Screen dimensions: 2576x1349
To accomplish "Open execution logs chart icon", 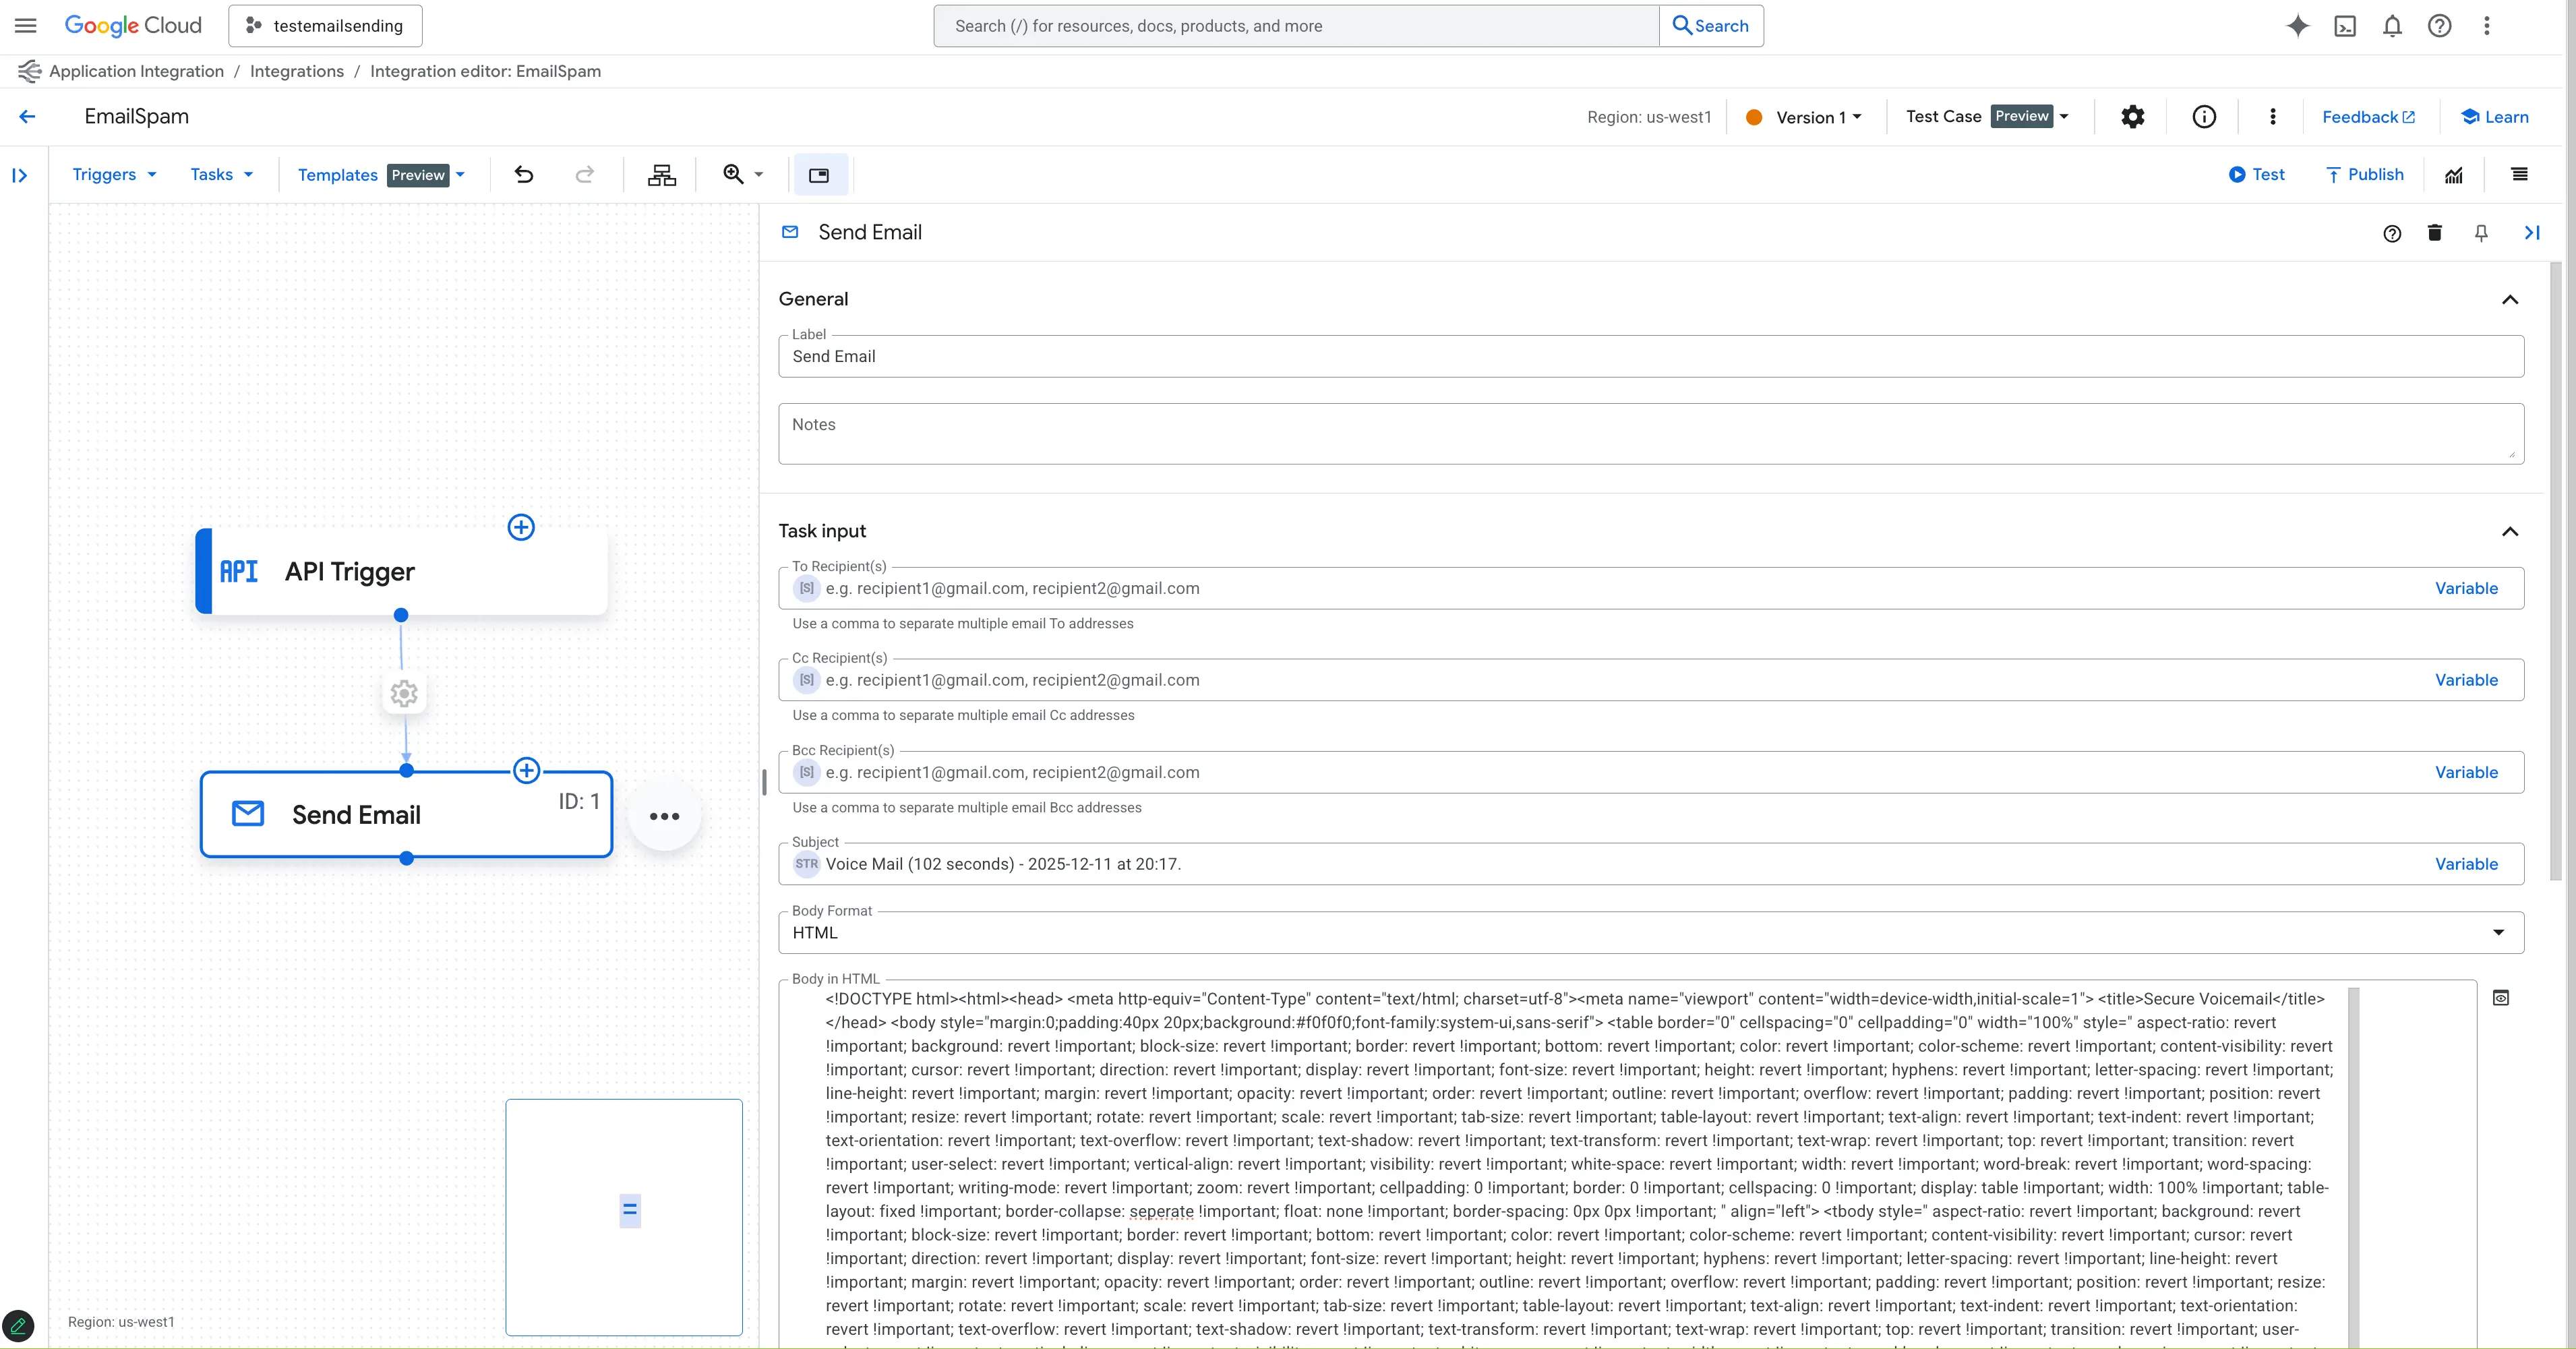I will coord(2454,175).
